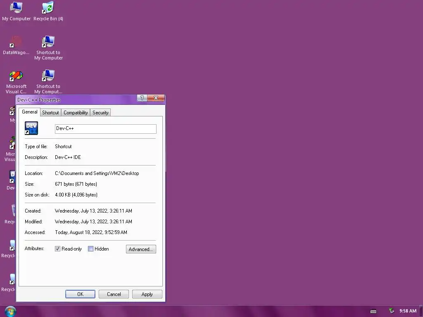Switch to the General tab
423x317 pixels.
click(30, 112)
